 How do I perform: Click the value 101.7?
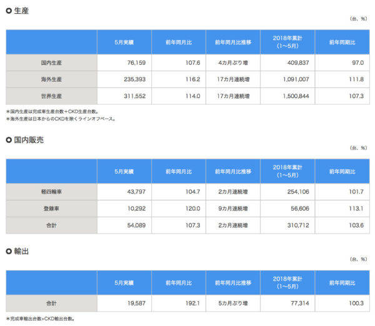point(356,192)
